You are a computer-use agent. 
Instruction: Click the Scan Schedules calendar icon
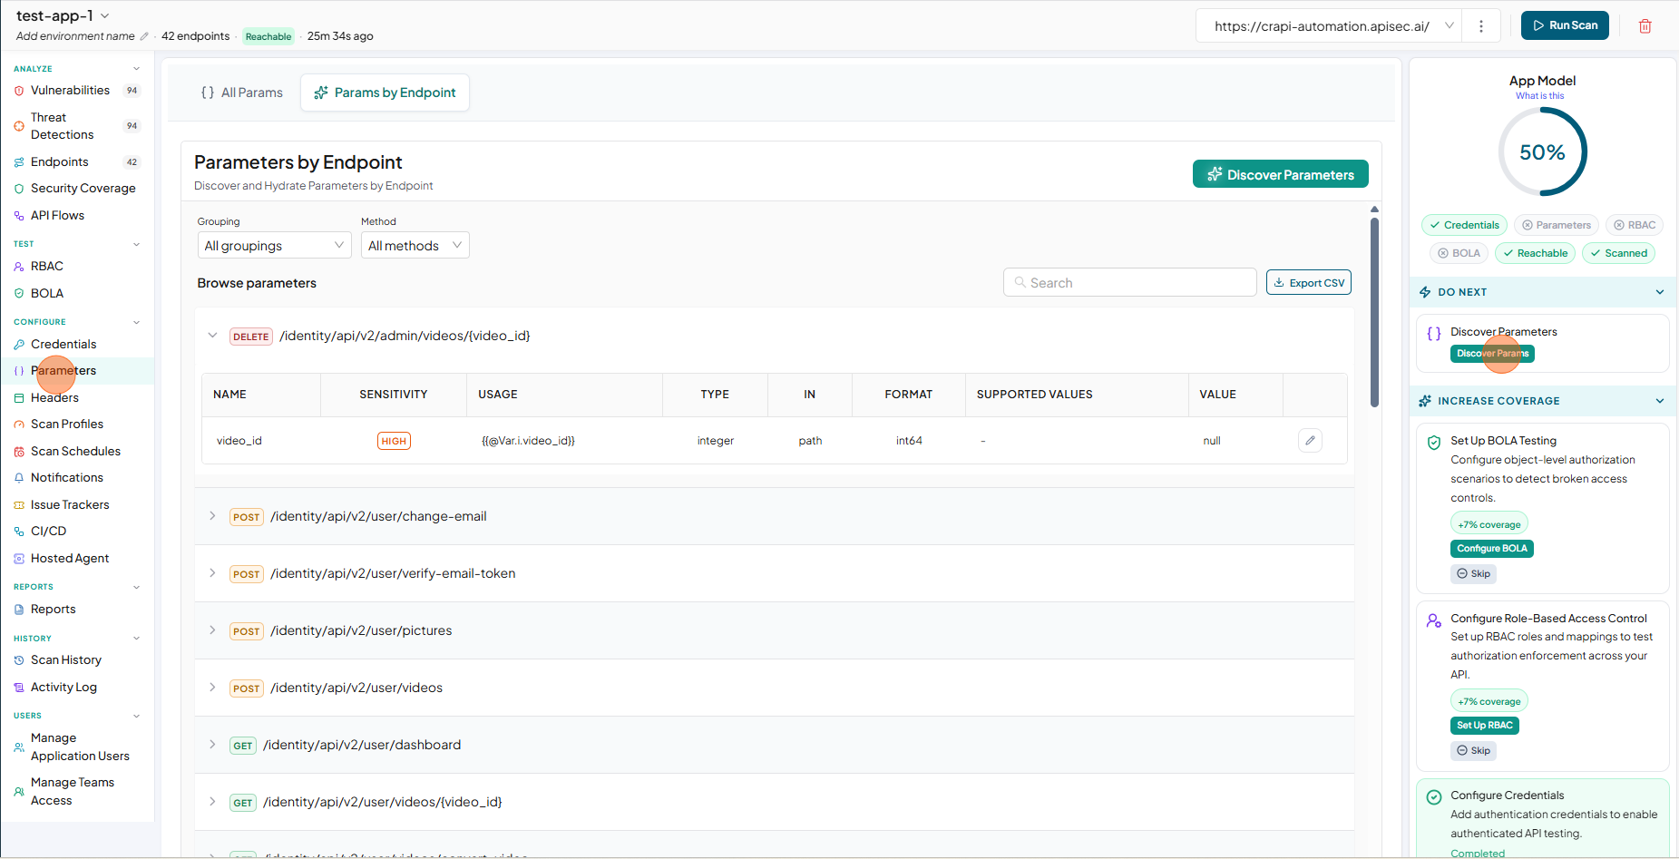click(19, 452)
